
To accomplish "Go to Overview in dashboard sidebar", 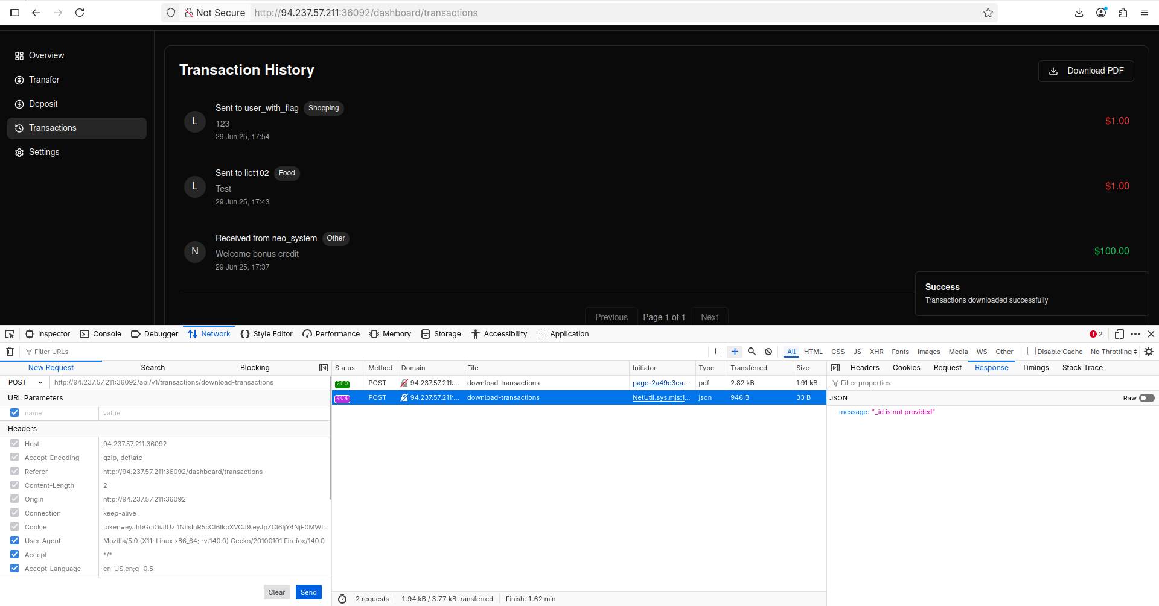I will (x=77, y=55).
